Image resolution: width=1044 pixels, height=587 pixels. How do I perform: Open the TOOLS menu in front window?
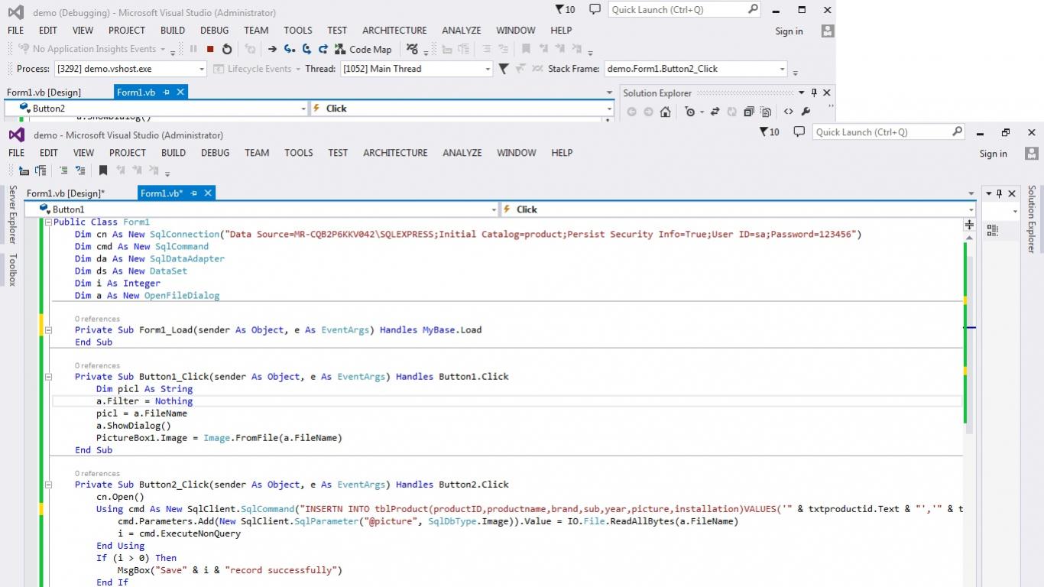(299, 153)
